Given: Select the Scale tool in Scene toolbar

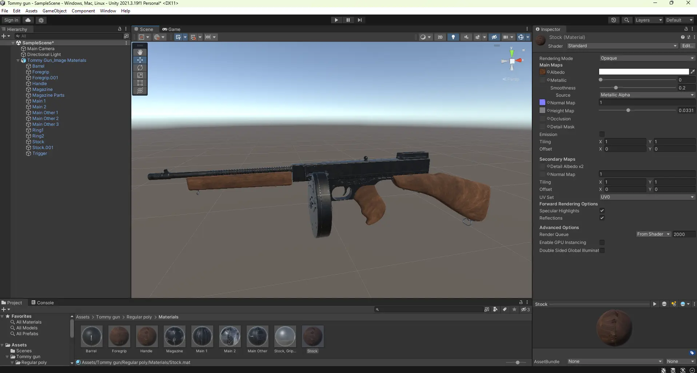Looking at the screenshot, I should tap(140, 75).
